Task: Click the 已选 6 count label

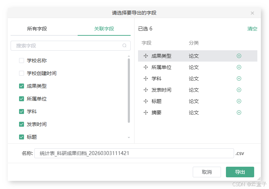Action: pos(145,29)
